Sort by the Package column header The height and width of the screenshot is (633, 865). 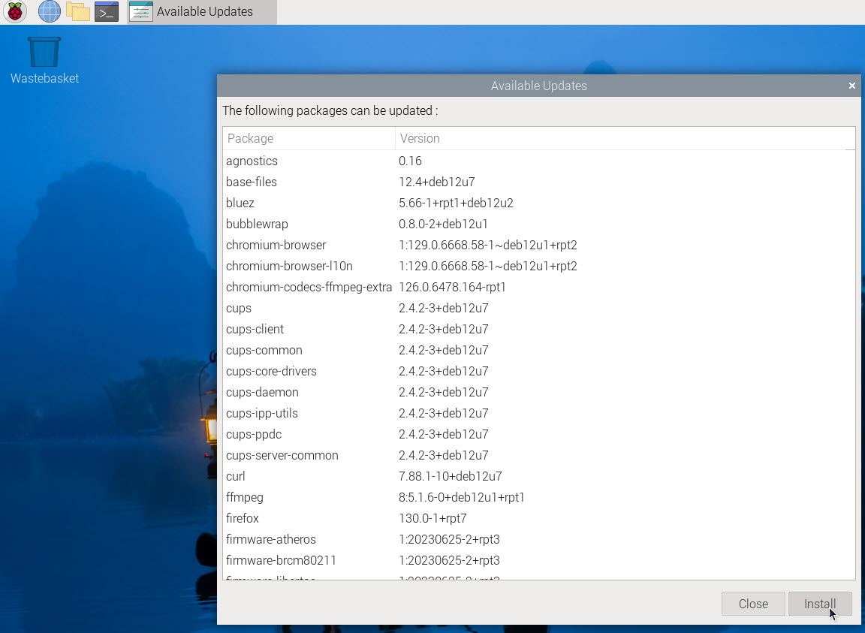tap(309, 138)
